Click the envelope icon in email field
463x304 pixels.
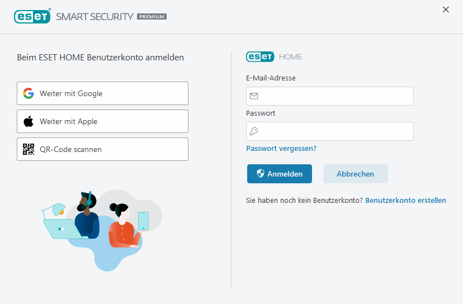point(254,96)
